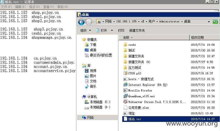This screenshot has width=220, height=131.
Task: Select the 域名.txt file icon
Action: tap(125, 119)
